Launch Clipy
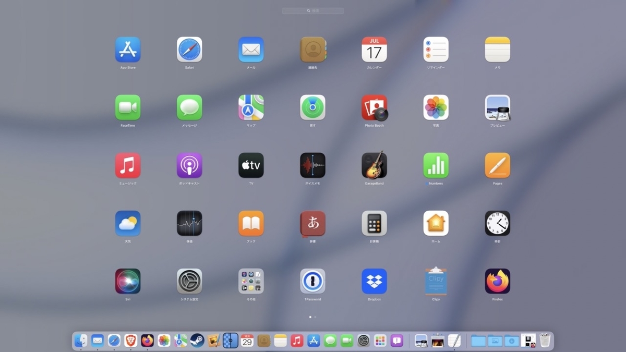Image resolution: width=626 pixels, height=352 pixels. (436, 281)
